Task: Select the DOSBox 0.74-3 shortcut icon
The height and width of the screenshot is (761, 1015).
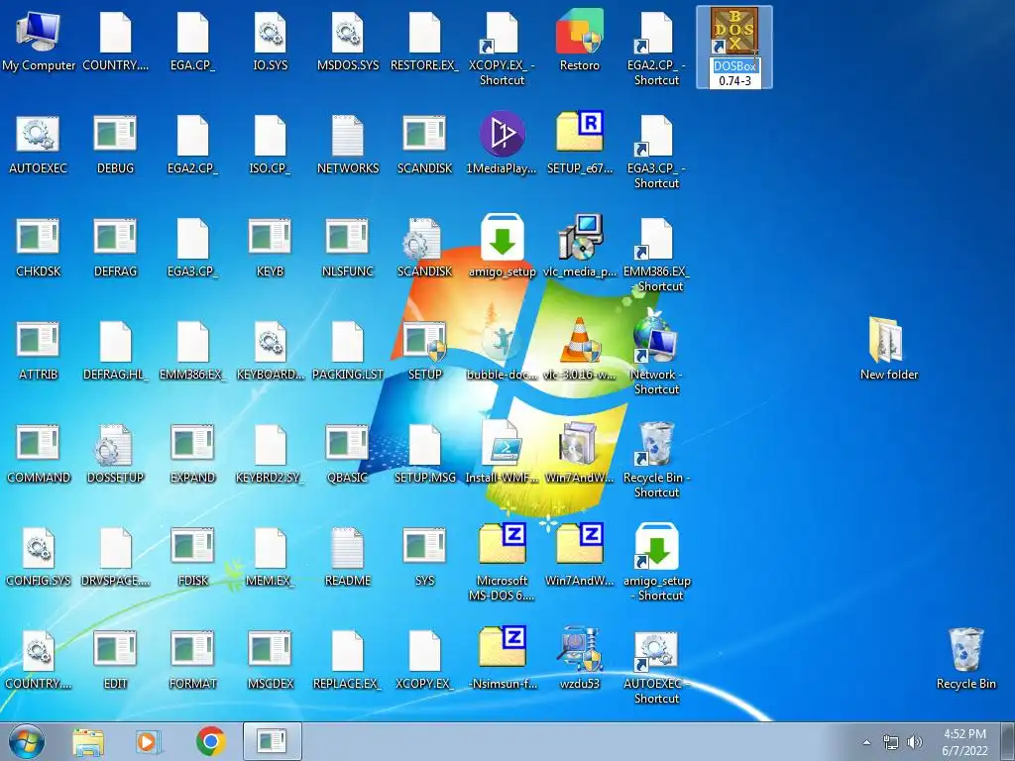Action: click(734, 31)
